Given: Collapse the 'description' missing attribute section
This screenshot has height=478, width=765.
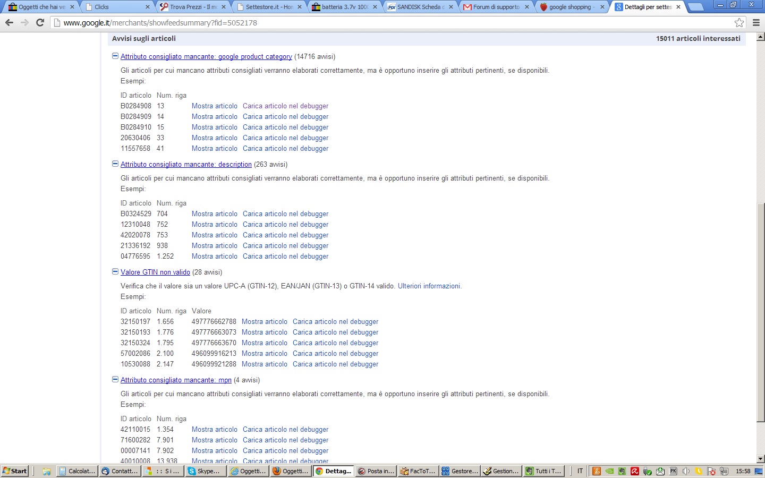Looking at the screenshot, I should (115, 164).
